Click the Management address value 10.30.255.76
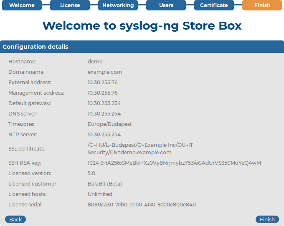This screenshot has height=226, width=284. [x=102, y=93]
